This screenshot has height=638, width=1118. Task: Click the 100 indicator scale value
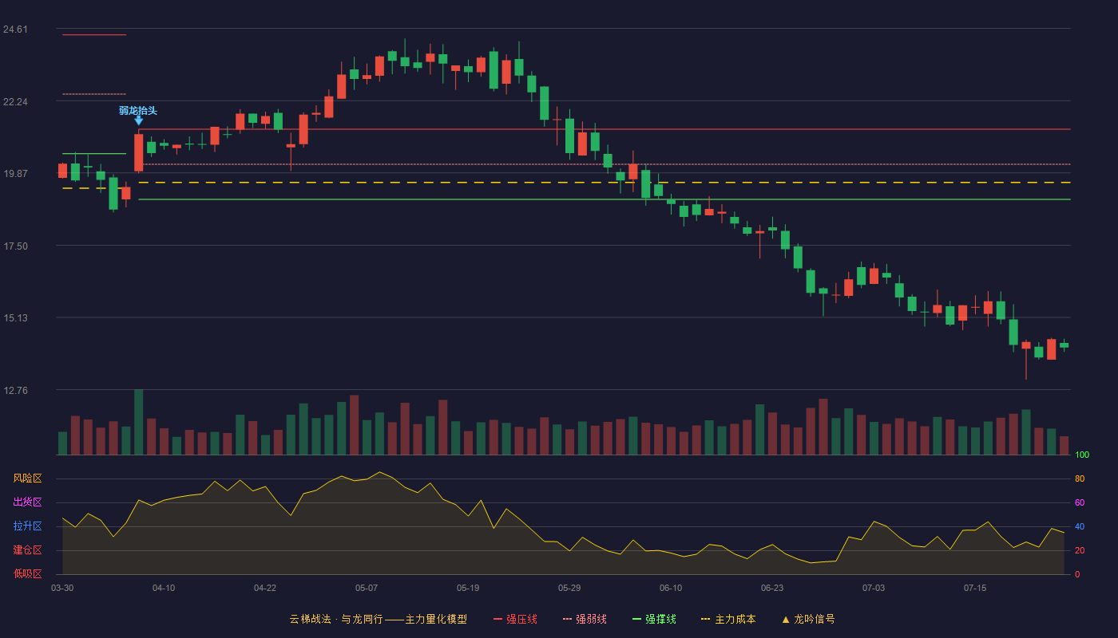click(1082, 455)
